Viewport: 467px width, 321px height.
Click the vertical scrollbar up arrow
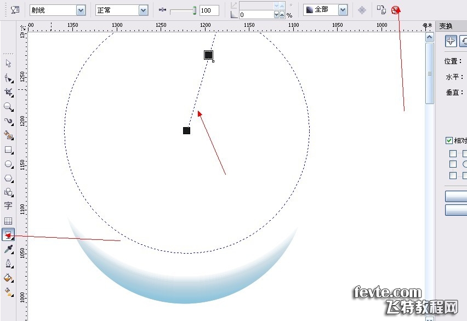pyautogui.click(x=429, y=37)
